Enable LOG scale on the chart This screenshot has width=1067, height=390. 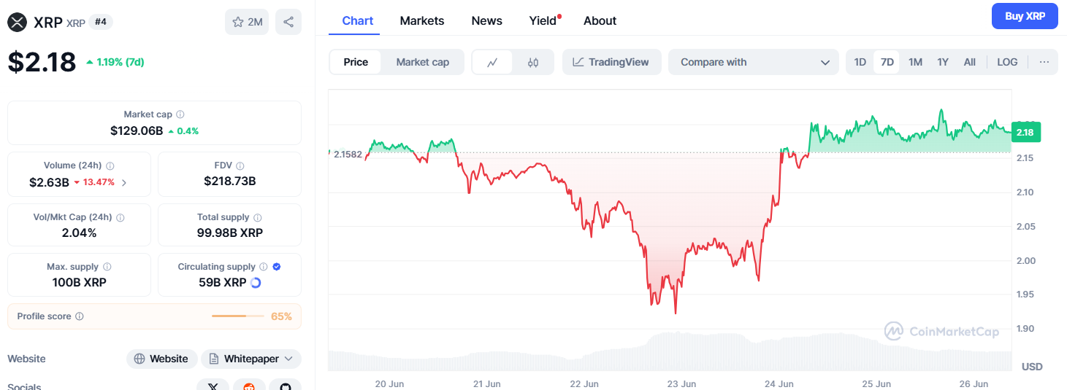1007,62
